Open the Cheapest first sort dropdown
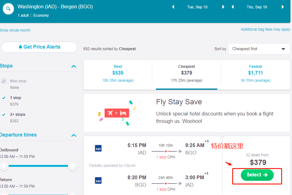Viewport: 292px width, 195px height. 259,49
